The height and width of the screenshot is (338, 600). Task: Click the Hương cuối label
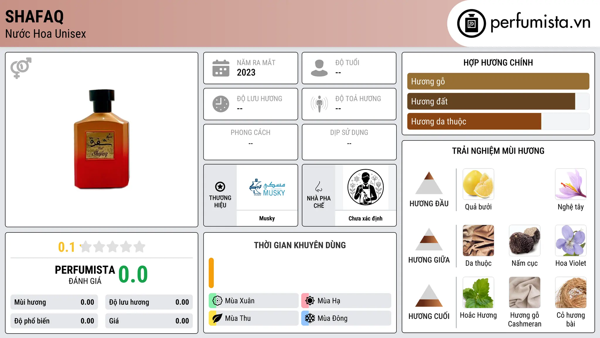tap(429, 316)
